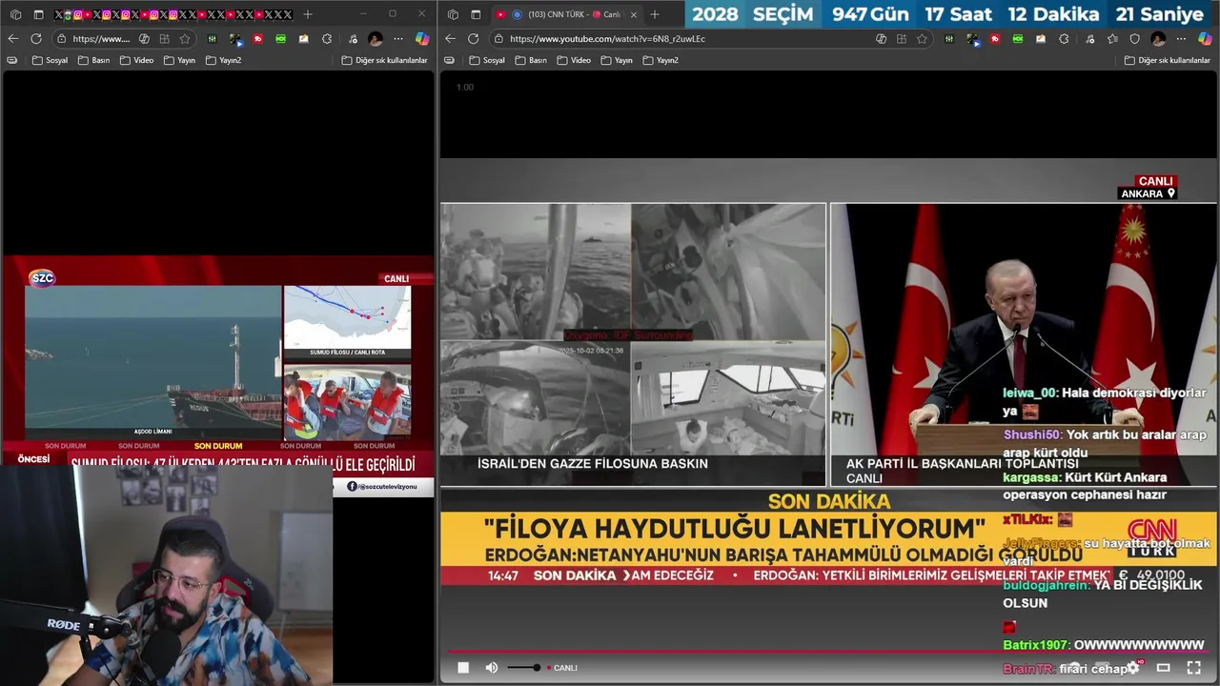This screenshot has width=1220, height=686.
Task: Open YouTube player settings gear
Action: click(x=1133, y=668)
